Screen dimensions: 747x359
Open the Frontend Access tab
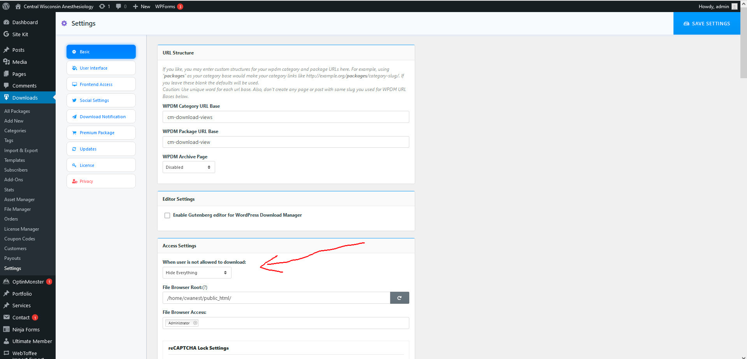pyautogui.click(x=101, y=84)
